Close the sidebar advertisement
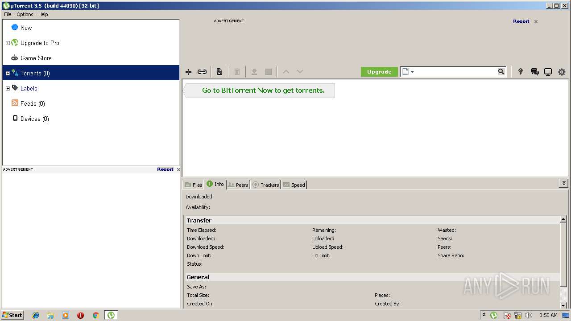This screenshot has height=321, width=571. [x=178, y=169]
